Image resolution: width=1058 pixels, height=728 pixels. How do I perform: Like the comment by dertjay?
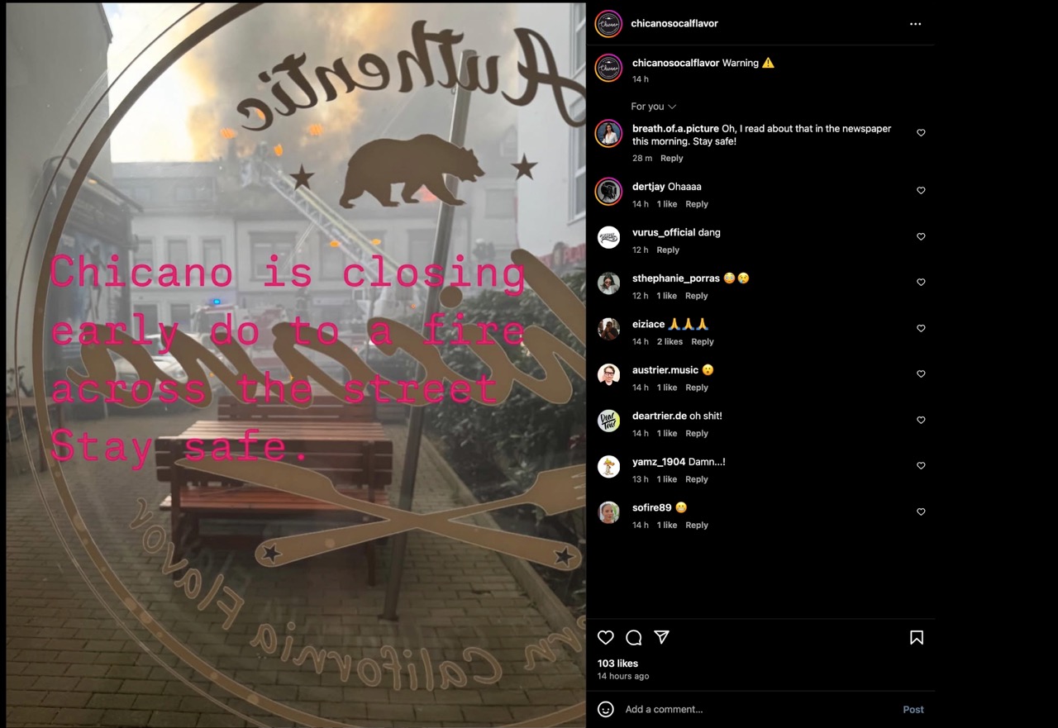pyautogui.click(x=921, y=191)
